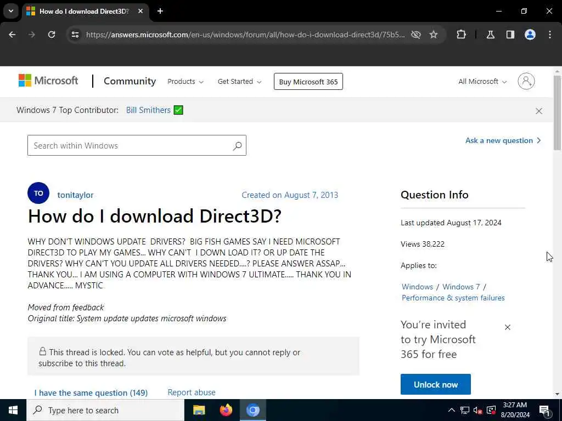Click the crossed-out eye tracking icon

(416, 35)
